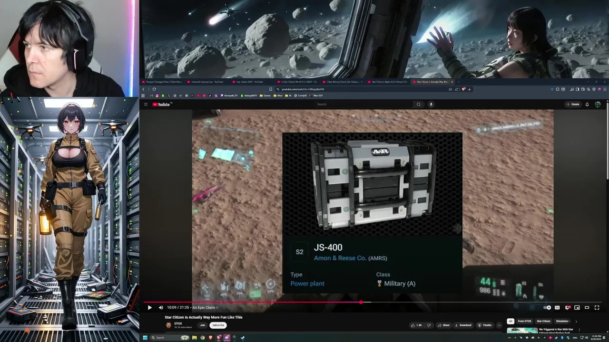Open YouTube notifications bell

[x=587, y=104]
